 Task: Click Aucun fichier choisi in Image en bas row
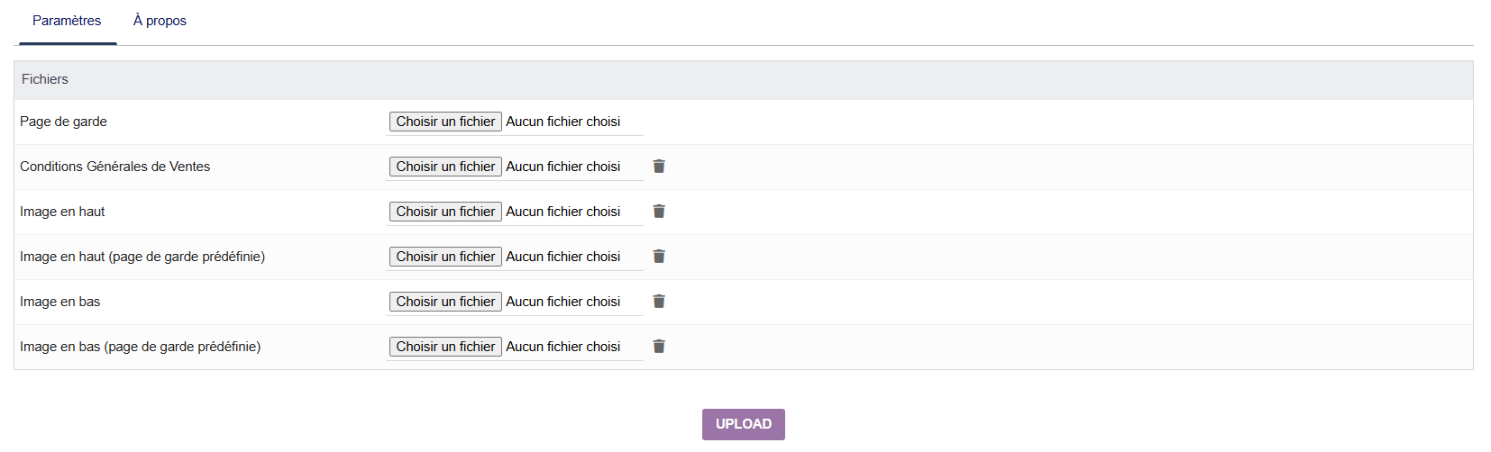click(x=563, y=302)
